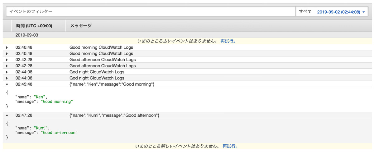Expand the second 02:42:28 Good afternoon row
Screen dimensions: 374x154
7,66
